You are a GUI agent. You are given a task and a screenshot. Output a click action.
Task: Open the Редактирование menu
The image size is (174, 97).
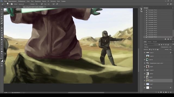coord(12,1)
